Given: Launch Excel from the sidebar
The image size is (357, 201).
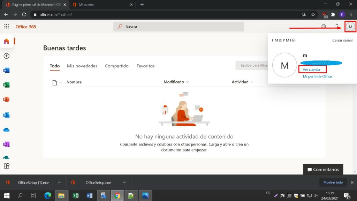Looking at the screenshot, I should [6, 85].
